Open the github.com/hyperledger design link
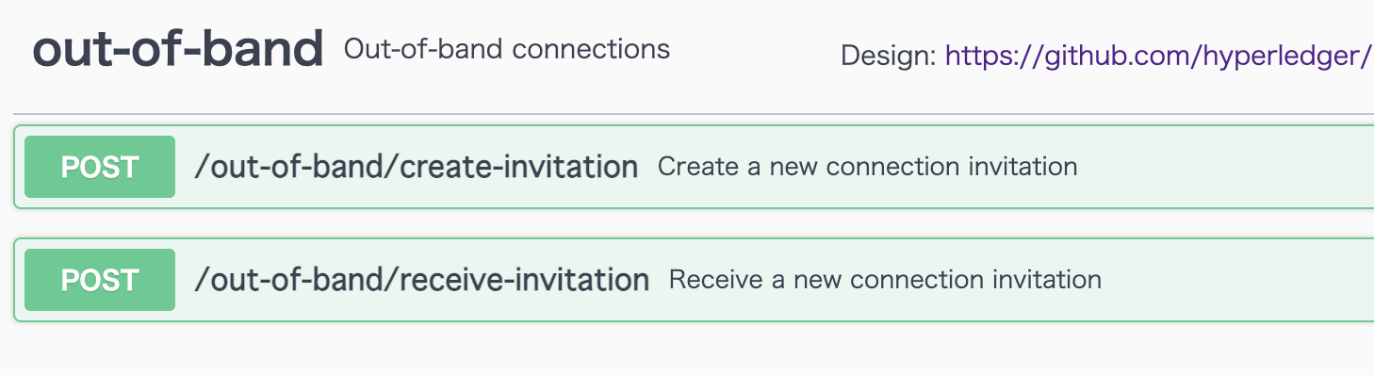The height and width of the screenshot is (375, 1374). pos(1159,57)
